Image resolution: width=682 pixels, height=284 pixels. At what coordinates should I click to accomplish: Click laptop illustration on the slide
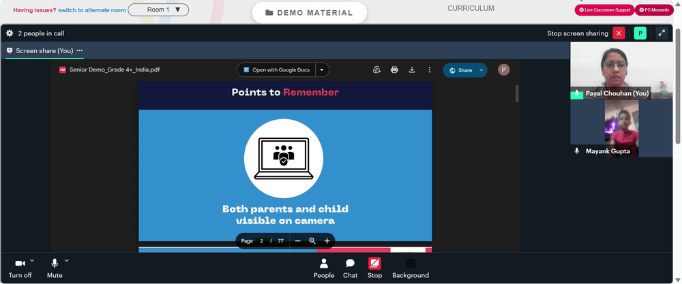pyautogui.click(x=284, y=159)
